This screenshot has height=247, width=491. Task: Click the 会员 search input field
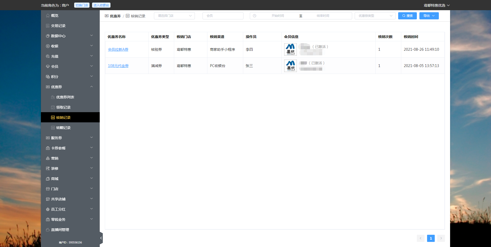223,16
